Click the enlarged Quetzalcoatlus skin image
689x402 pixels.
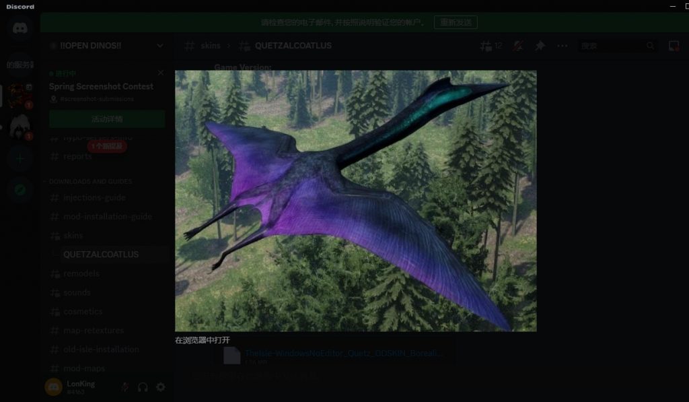355,201
